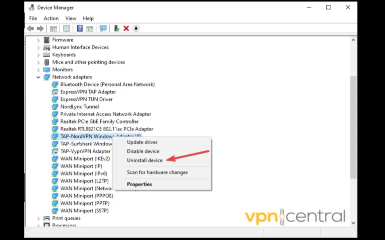This screenshot has width=385, height=240.
Task: Select WAN Miniport (IP) entry
Action: (x=81, y=166)
